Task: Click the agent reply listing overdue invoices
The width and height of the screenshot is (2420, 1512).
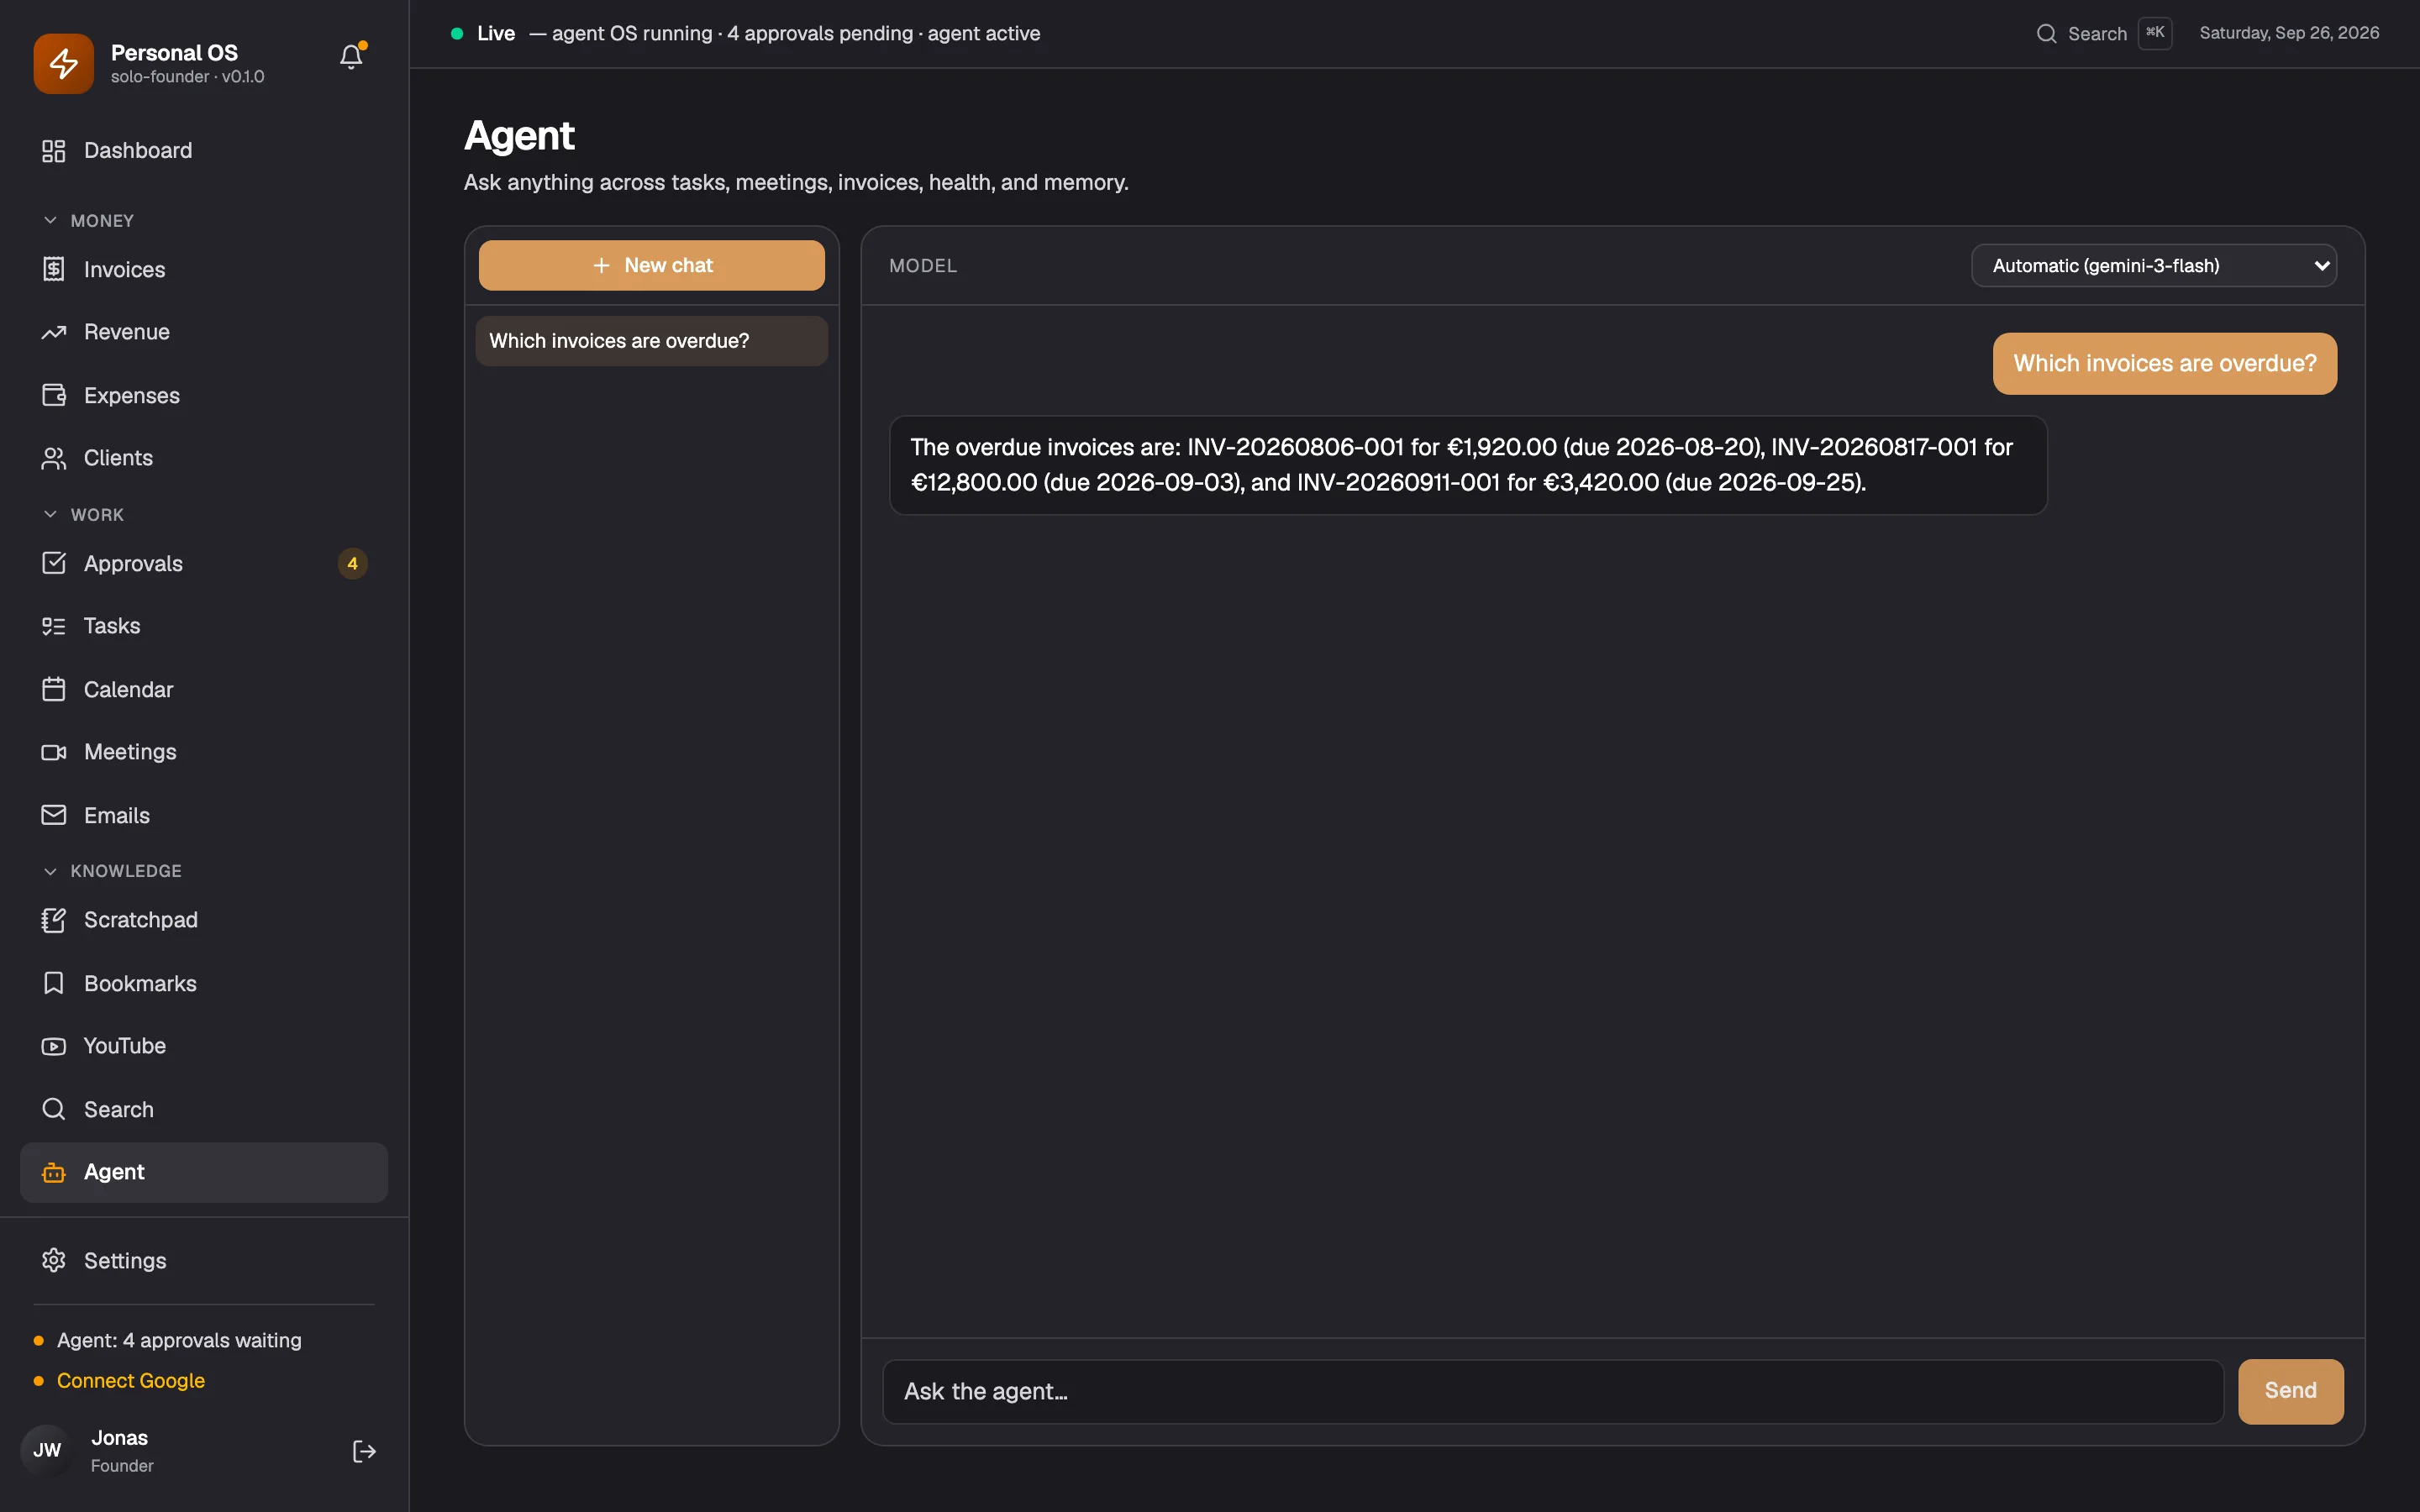Action: pos(1468,465)
